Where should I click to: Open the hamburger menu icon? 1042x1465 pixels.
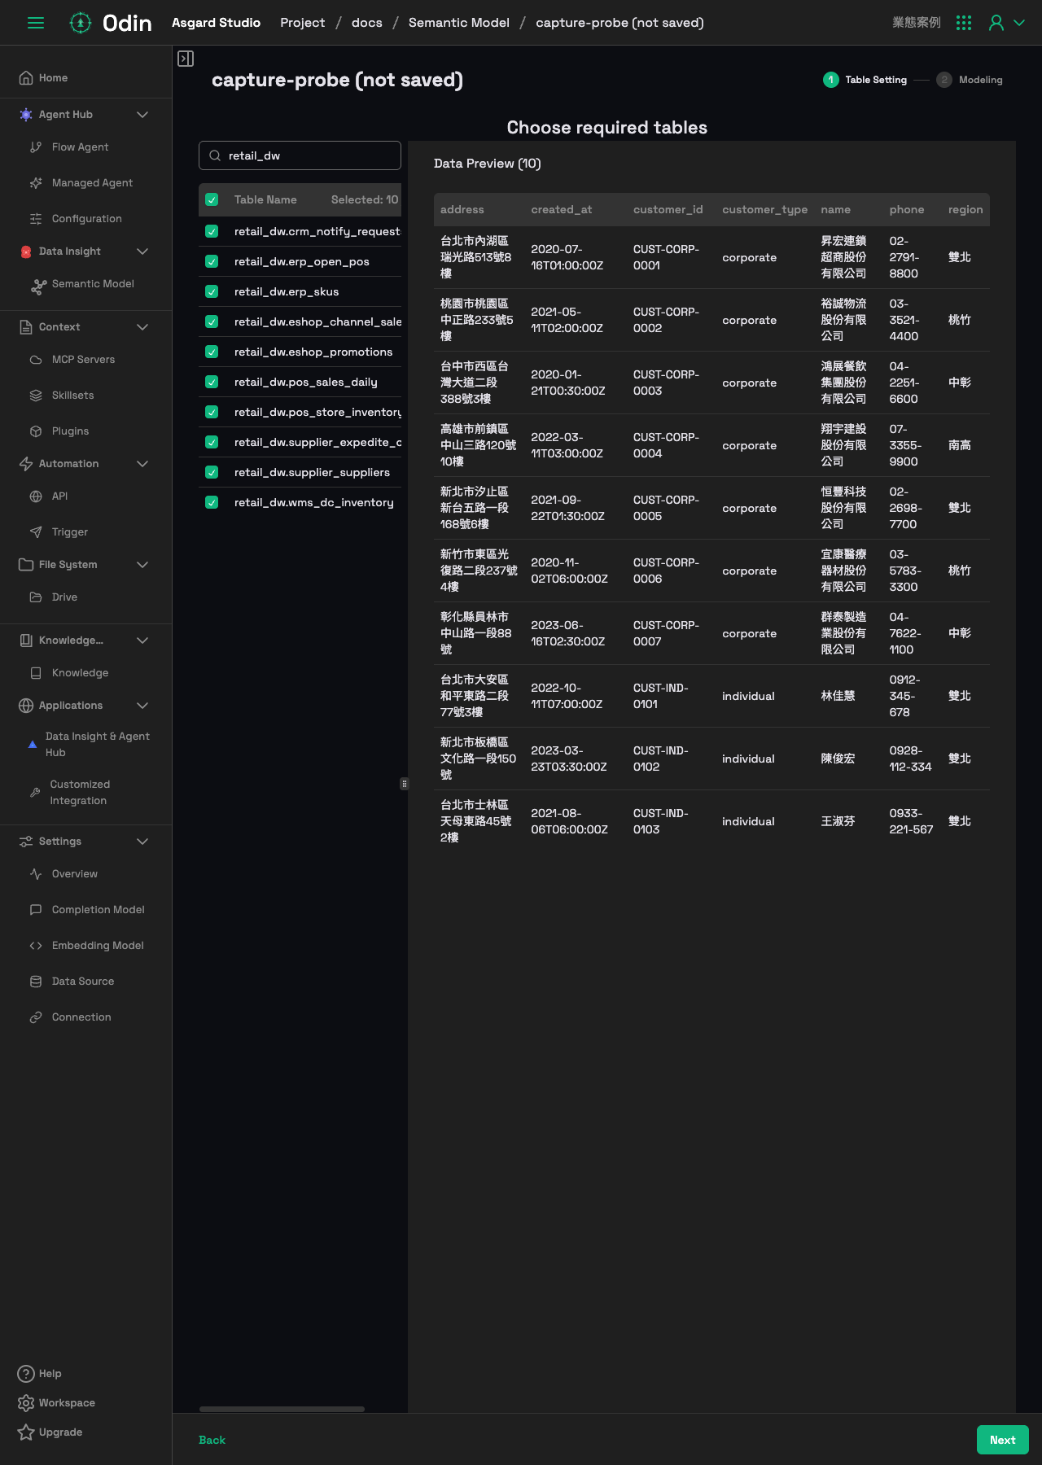tap(36, 23)
